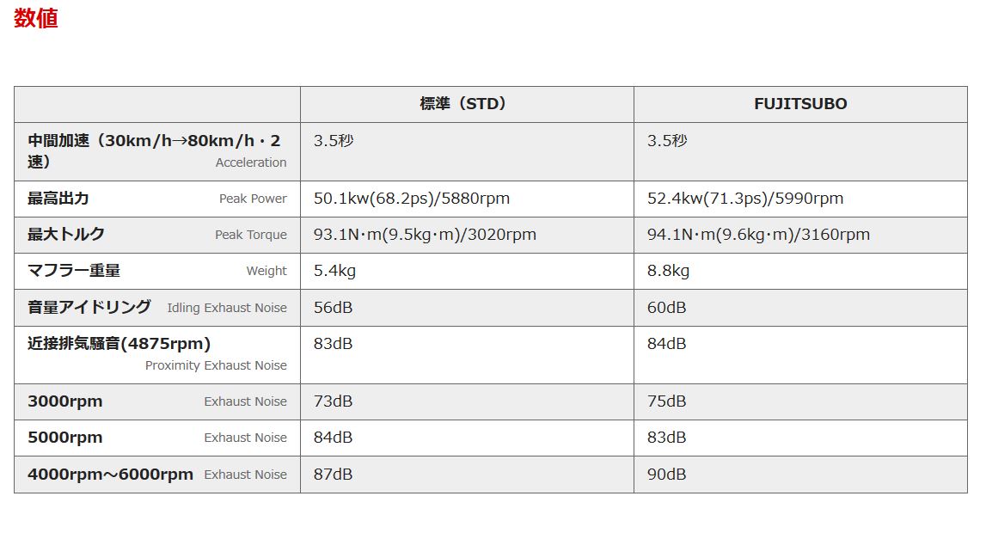The height and width of the screenshot is (533, 986).
Task: Click the 中間加速 Acceleration row label
Action: pyautogui.click(x=157, y=151)
